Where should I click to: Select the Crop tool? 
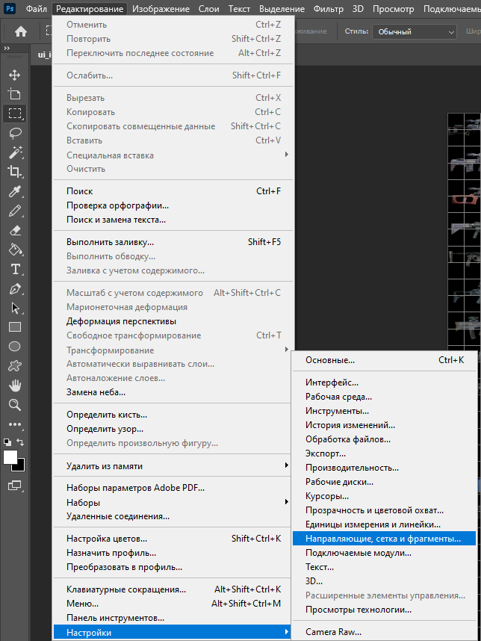coord(15,171)
